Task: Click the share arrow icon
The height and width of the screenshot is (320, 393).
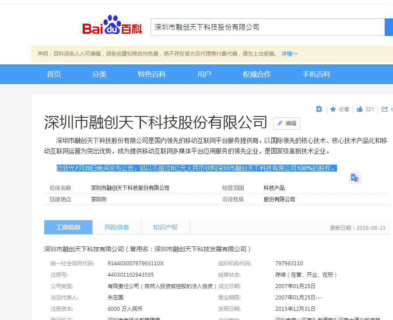Action: (x=384, y=109)
